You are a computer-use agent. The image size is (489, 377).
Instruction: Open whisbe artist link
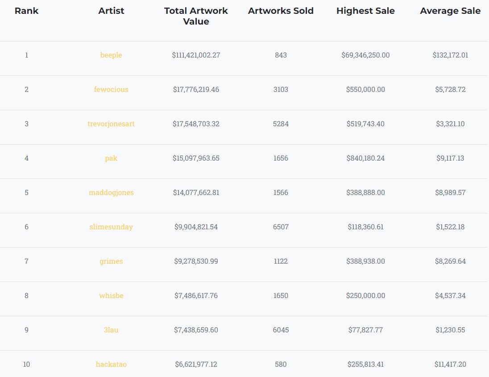point(111,295)
